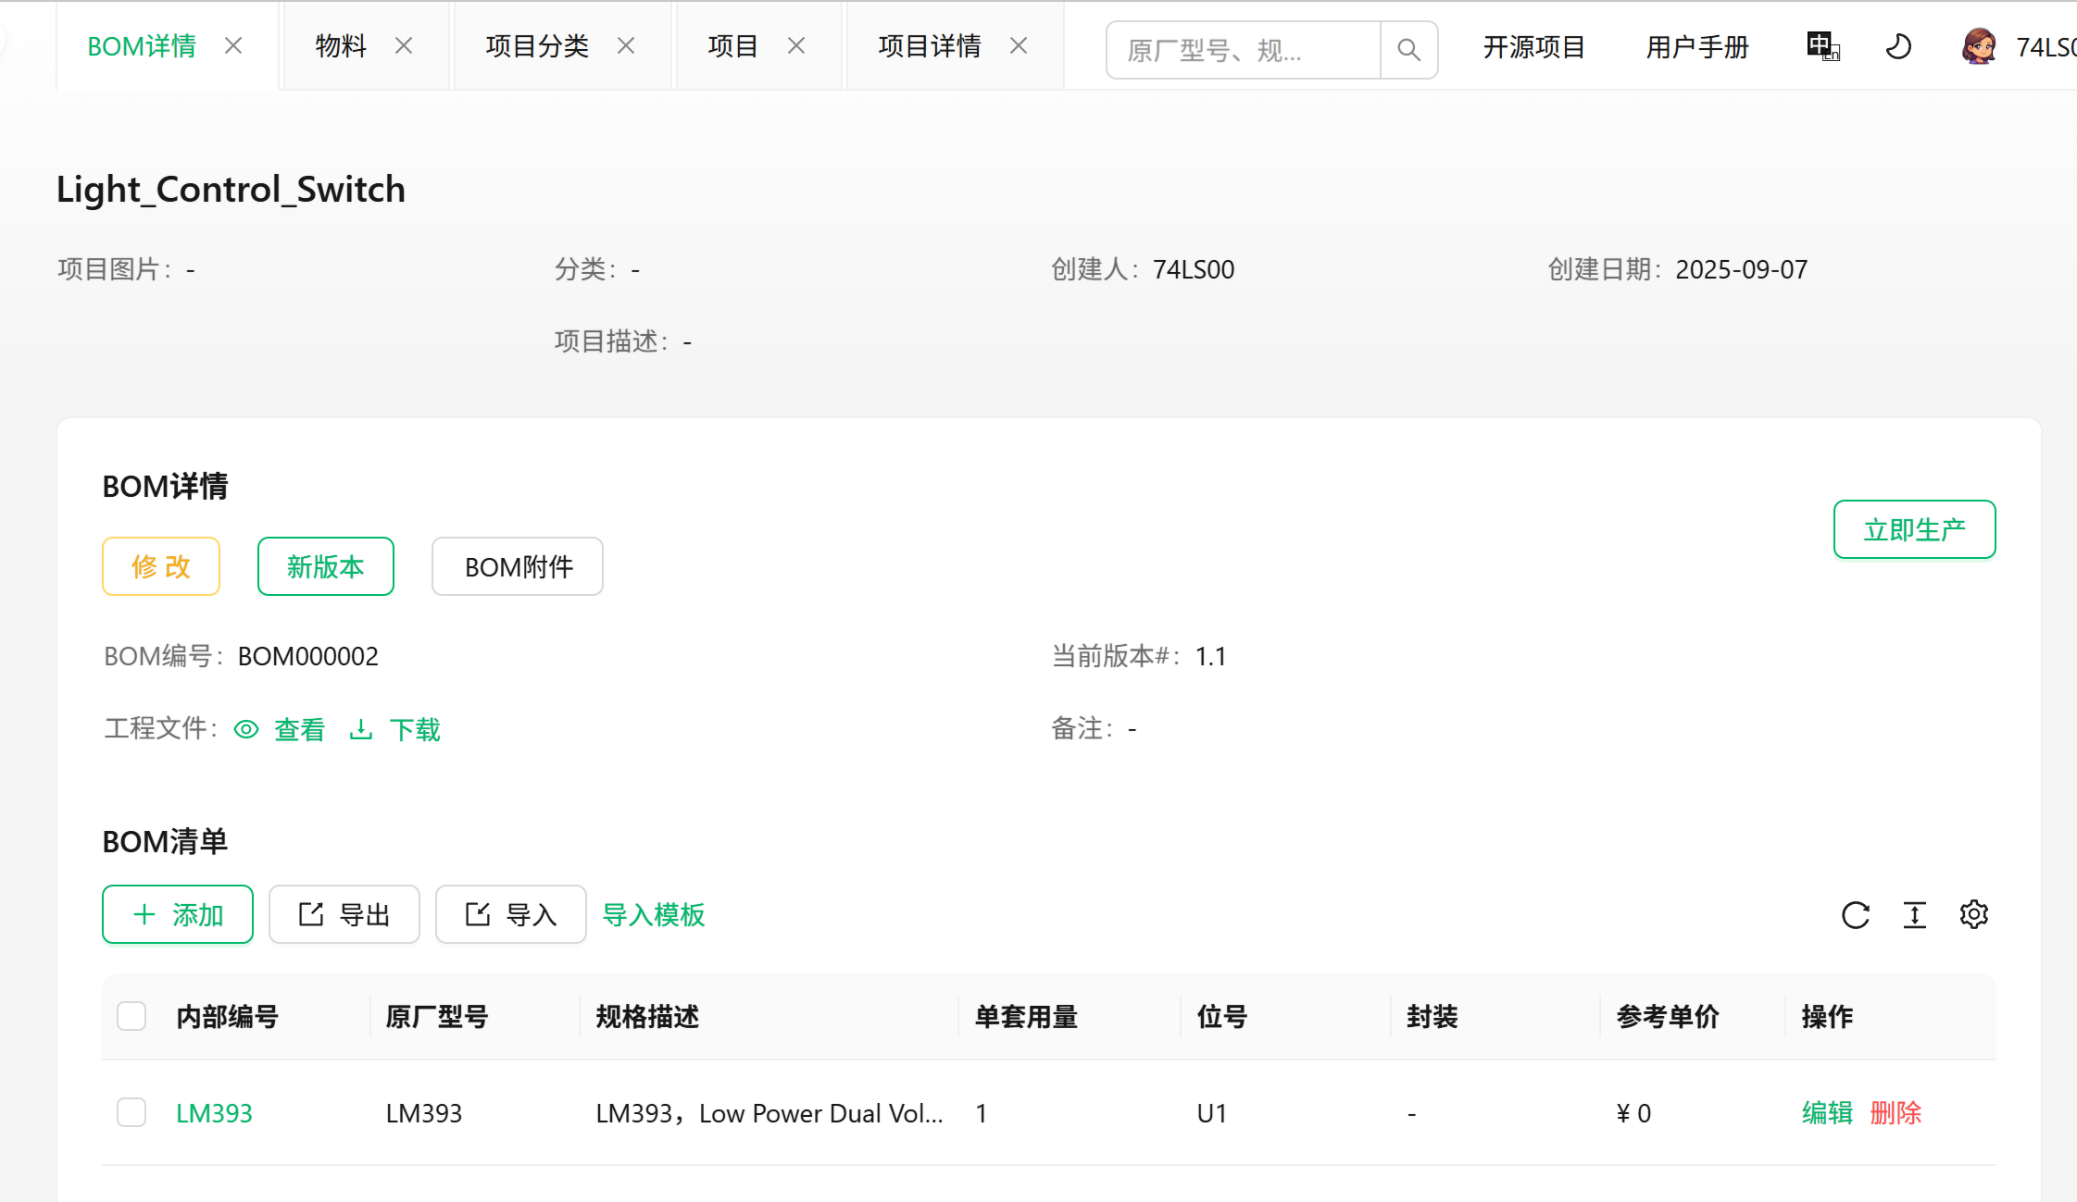
Task: Close the 物料 tab
Action: [x=404, y=46]
